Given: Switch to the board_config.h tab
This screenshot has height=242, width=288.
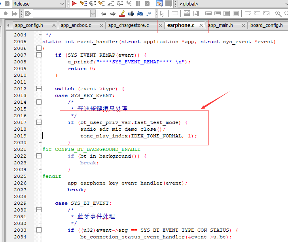Looking at the screenshot, I should 267,25.
